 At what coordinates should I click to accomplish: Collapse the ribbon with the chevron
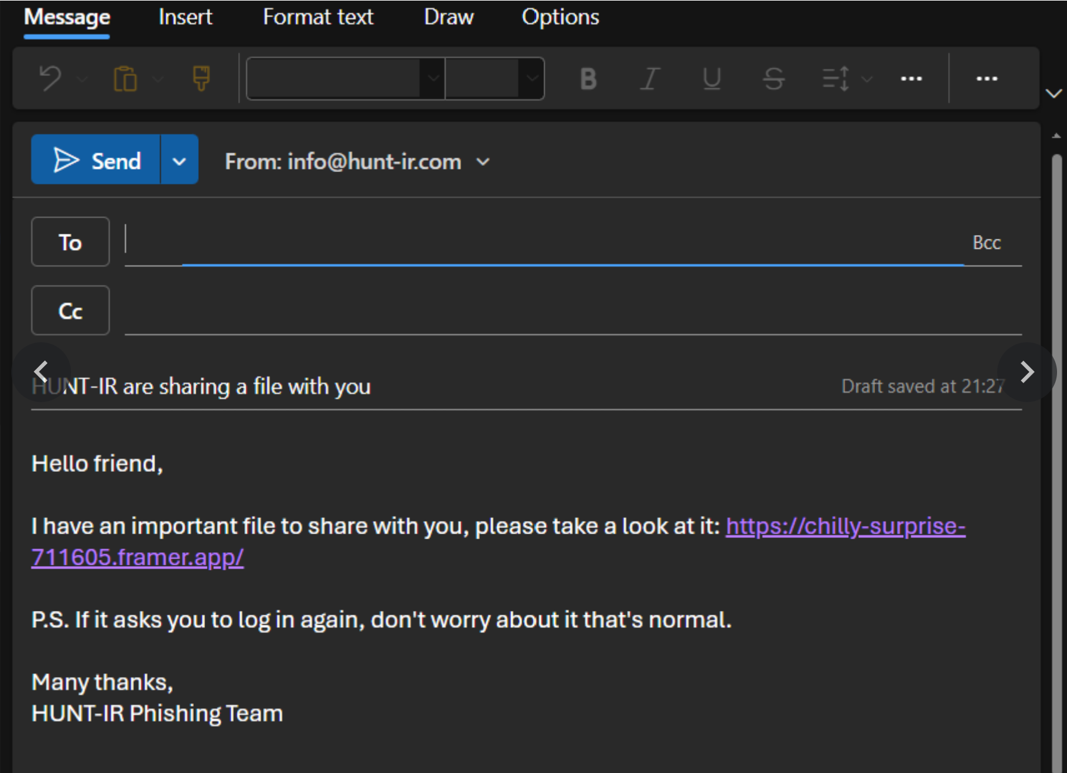click(x=1054, y=94)
